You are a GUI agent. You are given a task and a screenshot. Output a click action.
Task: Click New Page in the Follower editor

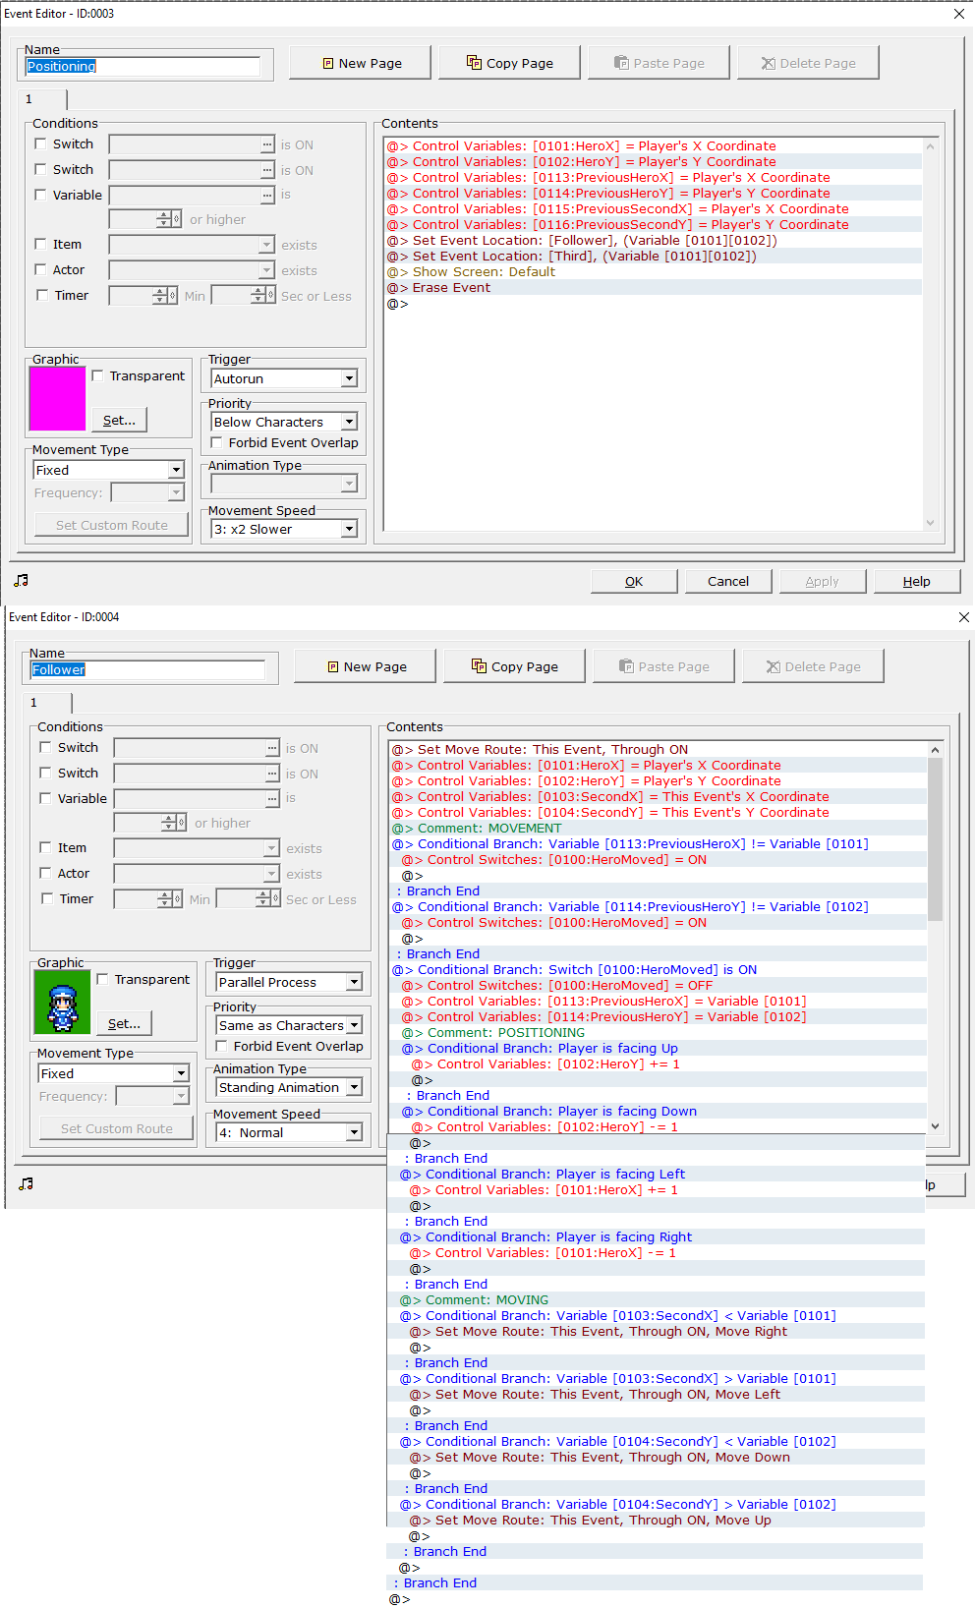point(365,666)
